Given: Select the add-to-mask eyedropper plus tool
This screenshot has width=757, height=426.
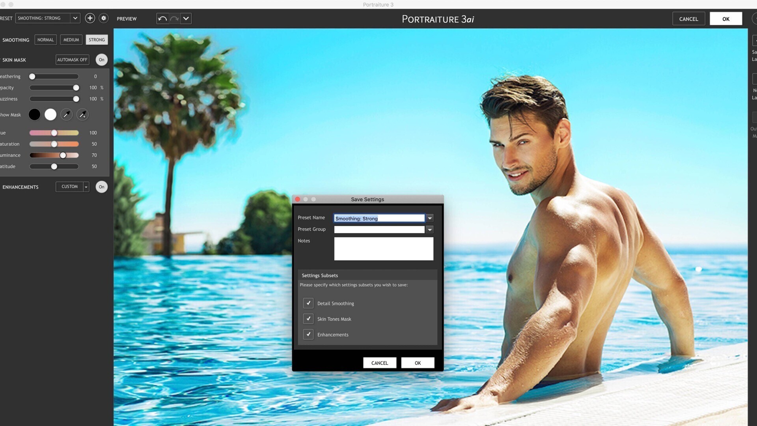Looking at the screenshot, I should pos(82,115).
